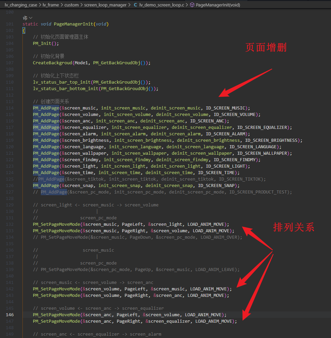
Task: Click lv_status_bar_bottom_init call
Action: coord(66,89)
